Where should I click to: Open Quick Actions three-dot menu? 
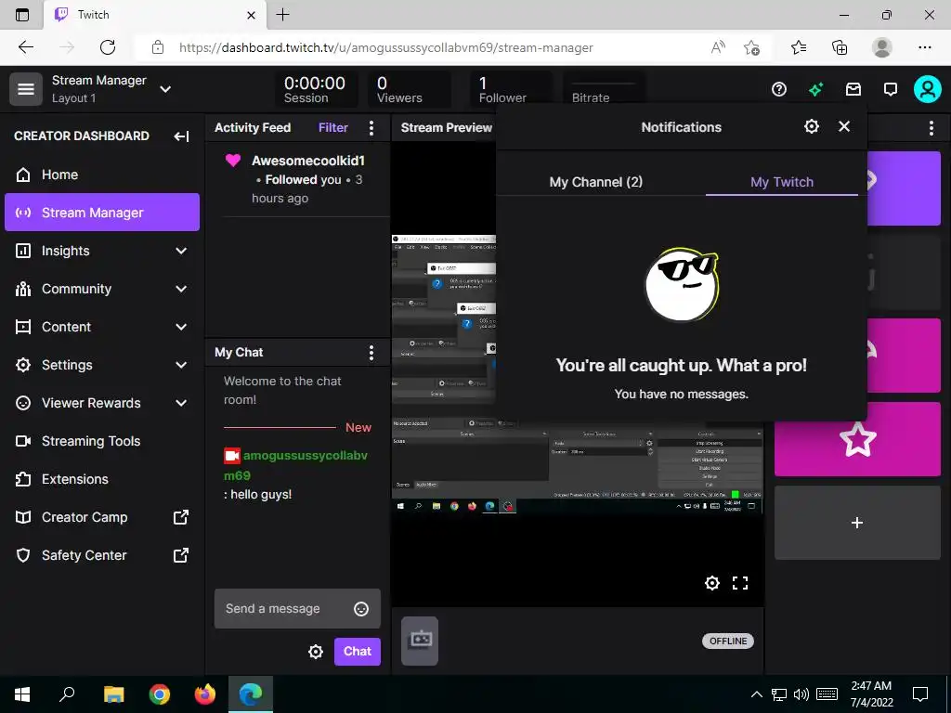(x=931, y=128)
